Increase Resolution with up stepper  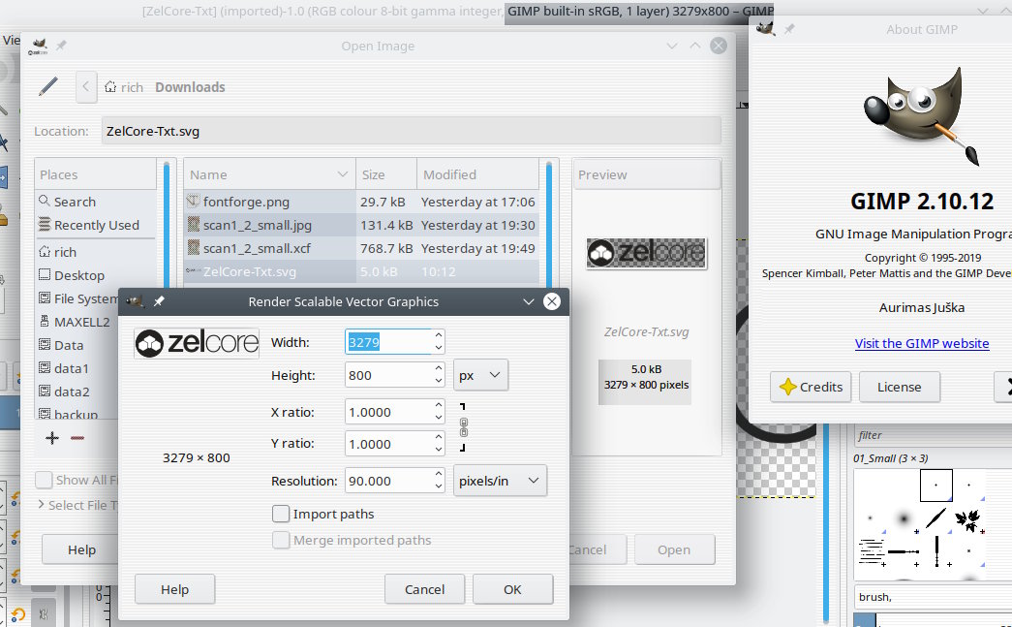[439, 474]
